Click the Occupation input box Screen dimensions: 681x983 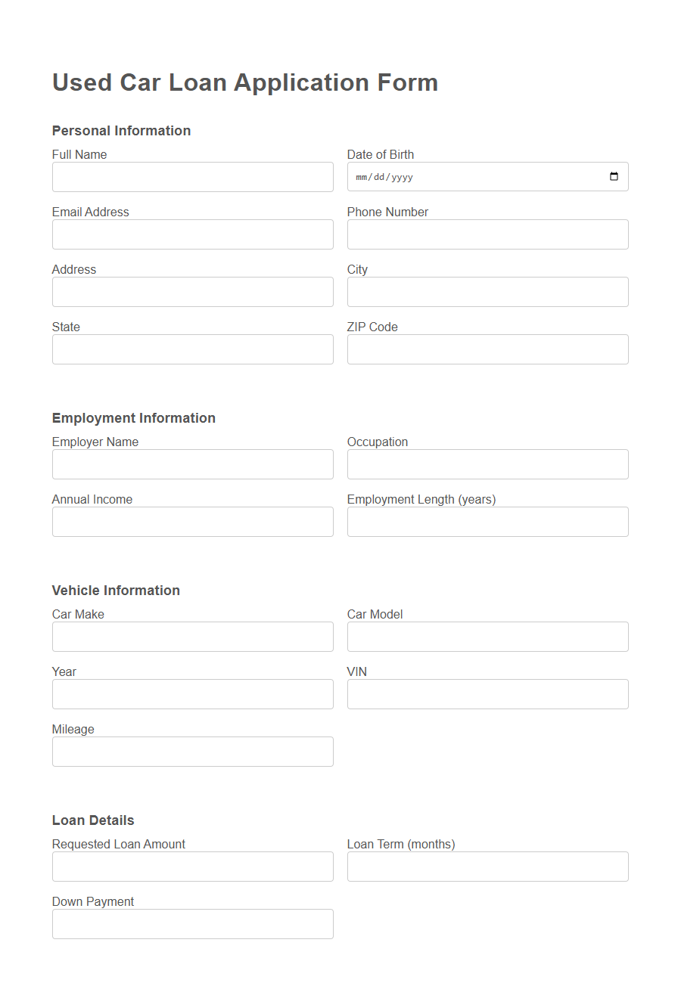pyautogui.click(x=487, y=464)
